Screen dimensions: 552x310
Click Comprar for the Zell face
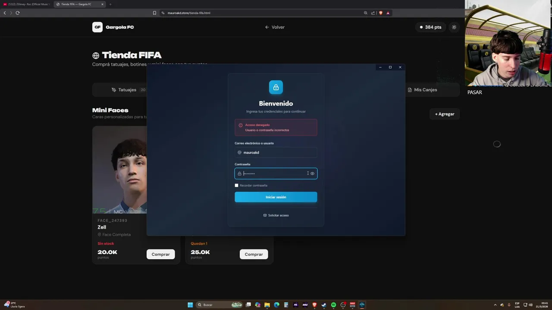pyautogui.click(x=160, y=254)
